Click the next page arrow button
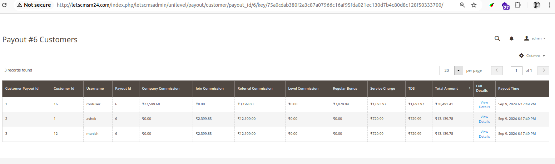 click(543, 70)
